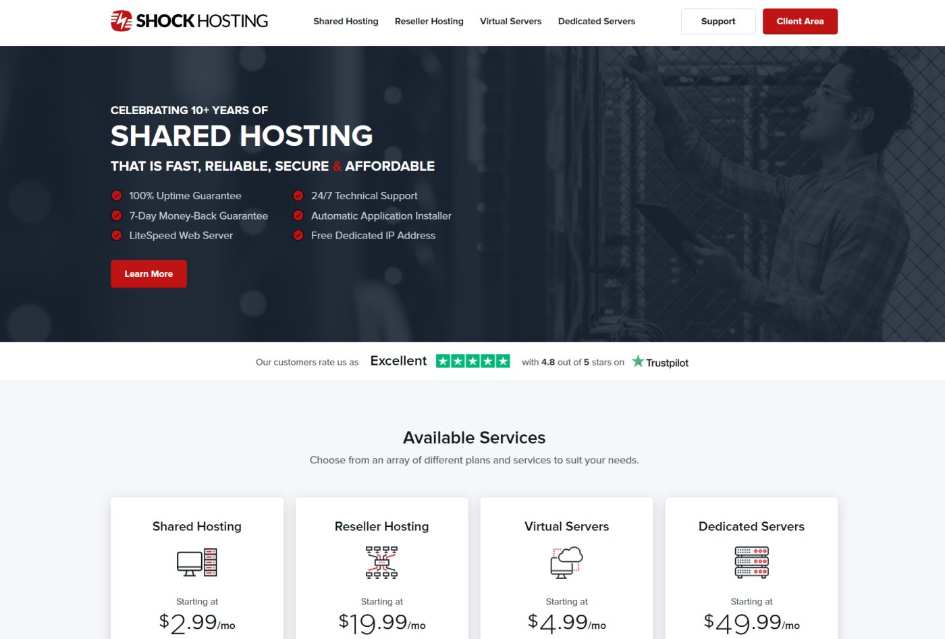Open the Client Area

click(x=800, y=21)
